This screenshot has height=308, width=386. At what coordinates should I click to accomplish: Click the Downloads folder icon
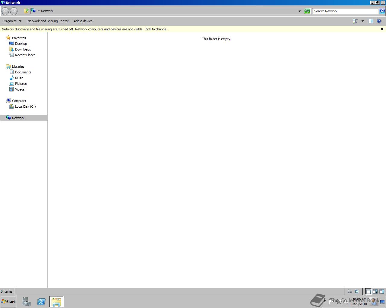11,49
